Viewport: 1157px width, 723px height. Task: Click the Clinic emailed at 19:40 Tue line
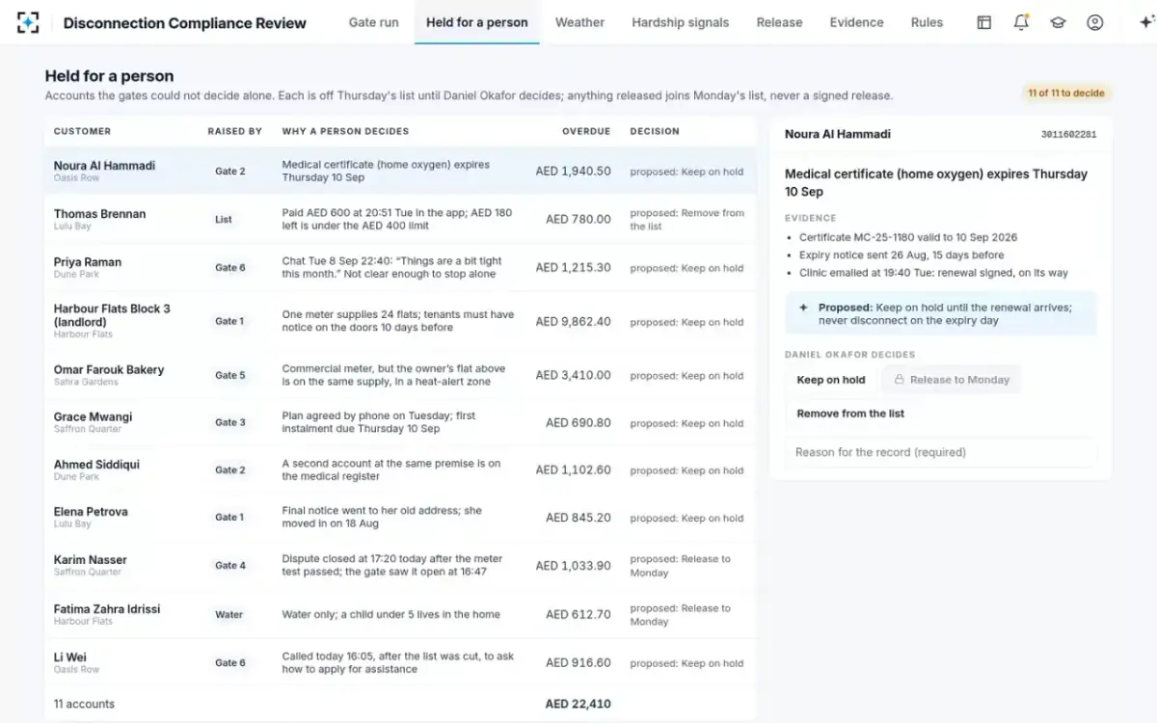[x=933, y=273]
